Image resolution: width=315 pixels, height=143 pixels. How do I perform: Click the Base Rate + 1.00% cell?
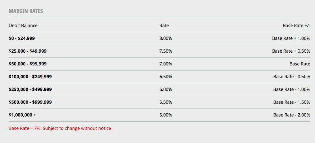pyautogui.click(x=291, y=38)
